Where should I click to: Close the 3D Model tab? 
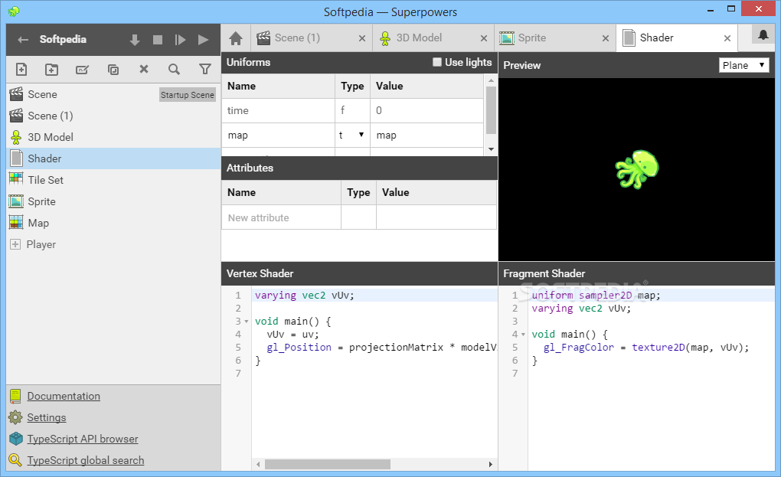coord(484,38)
